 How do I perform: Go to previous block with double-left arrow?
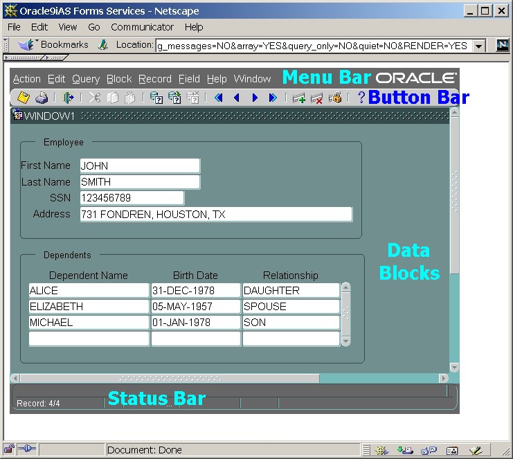tap(219, 98)
